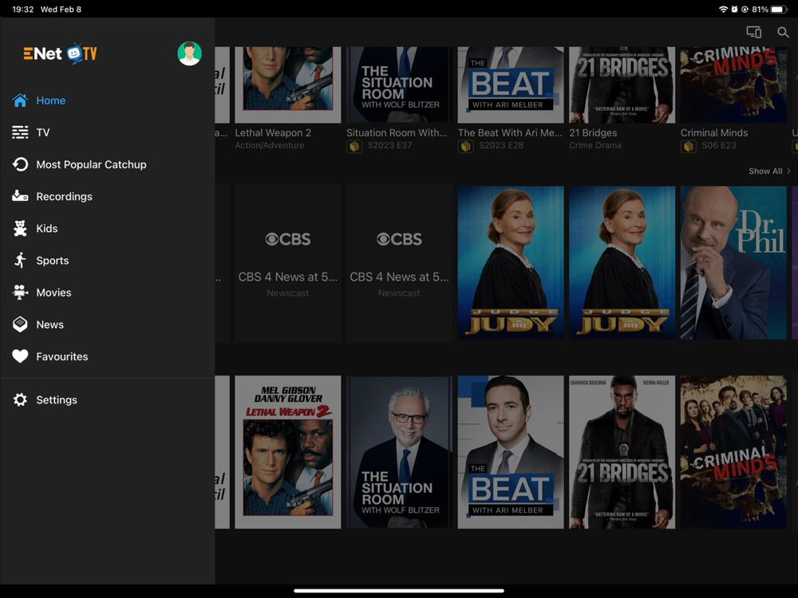Image resolution: width=798 pixels, height=598 pixels.
Task: Click the Kids teddy bear icon
Action: tap(20, 228)
